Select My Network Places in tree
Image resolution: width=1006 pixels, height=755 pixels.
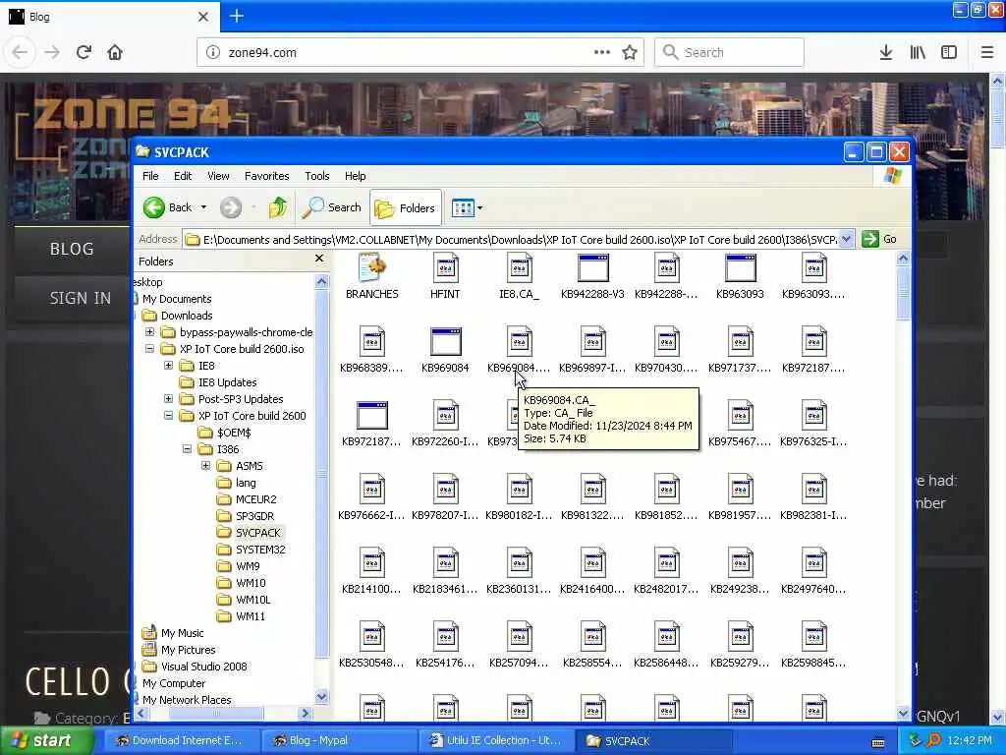[186, 699]
